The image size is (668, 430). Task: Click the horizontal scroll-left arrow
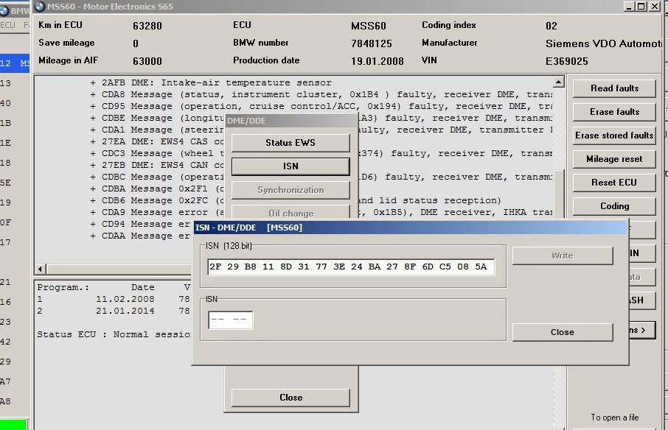coord(41,269)
